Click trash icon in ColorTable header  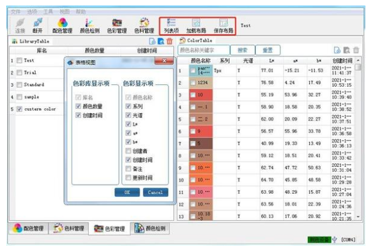[356, 50]
